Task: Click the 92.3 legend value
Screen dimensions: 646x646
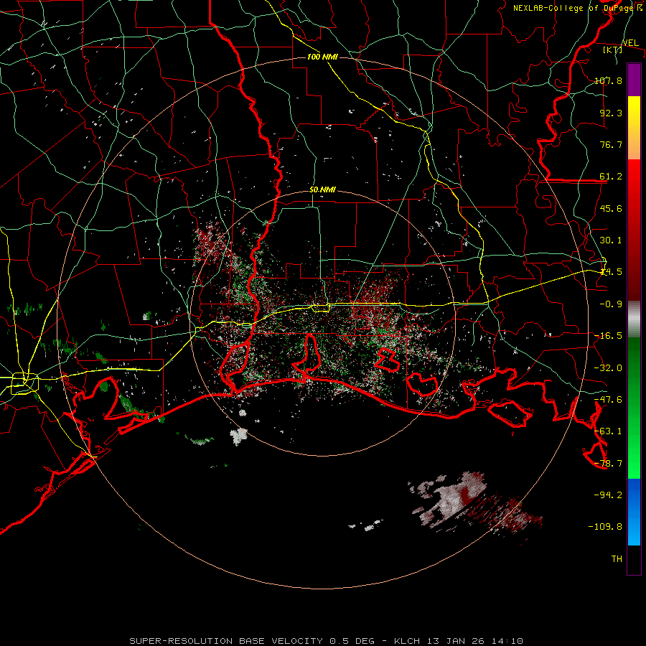Action: pyautogui.click(x=611, y=113)
